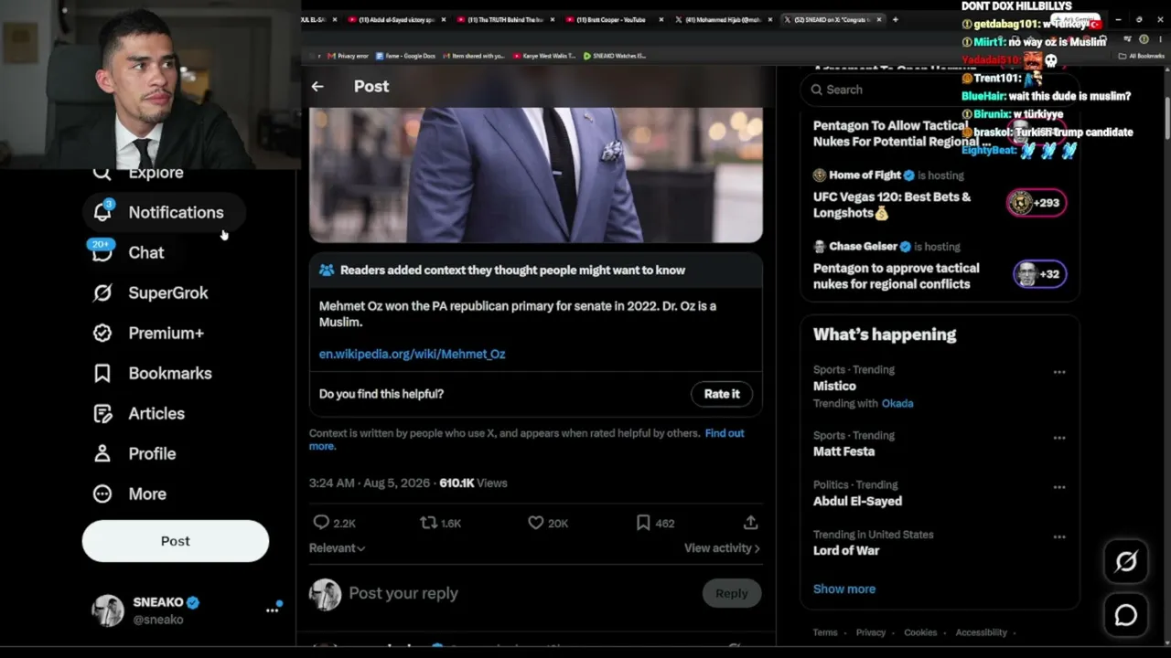
Task: Click the white Post button
Action: pyautogui.click(x=176, y=541)
